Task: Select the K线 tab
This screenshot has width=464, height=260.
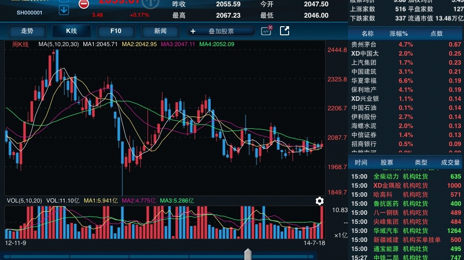Action: point(72,31)
